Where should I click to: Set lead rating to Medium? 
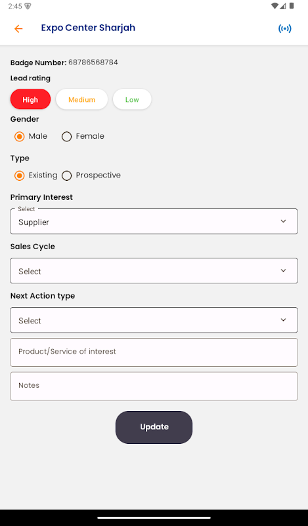(x=82, y=99)
